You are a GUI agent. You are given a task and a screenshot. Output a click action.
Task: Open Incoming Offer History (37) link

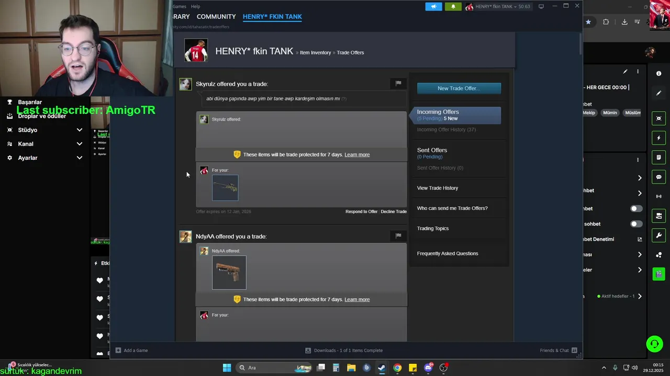pyautogui.click(x=446, y=130)
